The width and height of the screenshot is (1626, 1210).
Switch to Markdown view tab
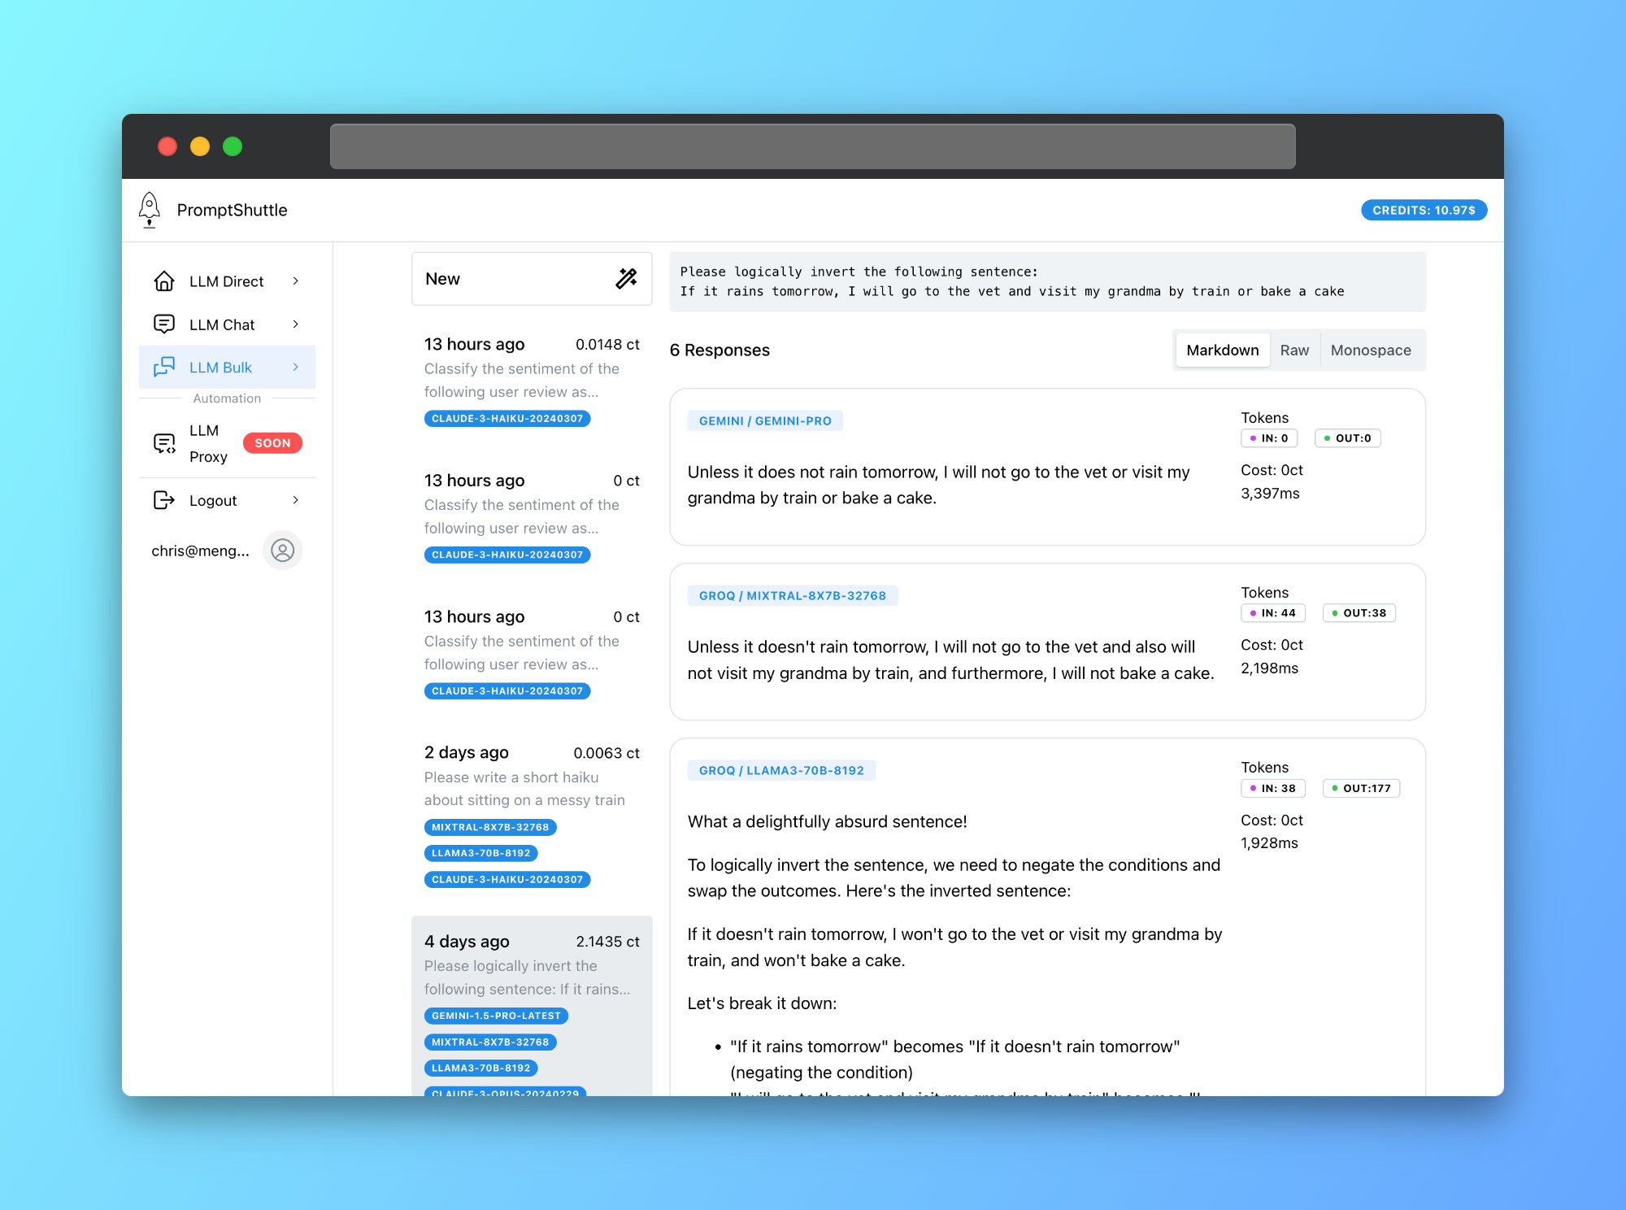coord(1222,350)
